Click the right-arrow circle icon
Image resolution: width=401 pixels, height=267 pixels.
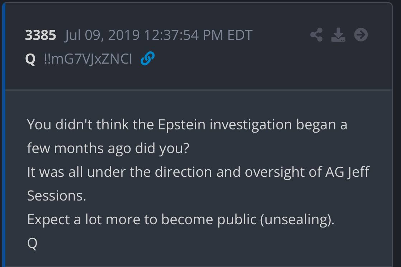pos(361,35)
